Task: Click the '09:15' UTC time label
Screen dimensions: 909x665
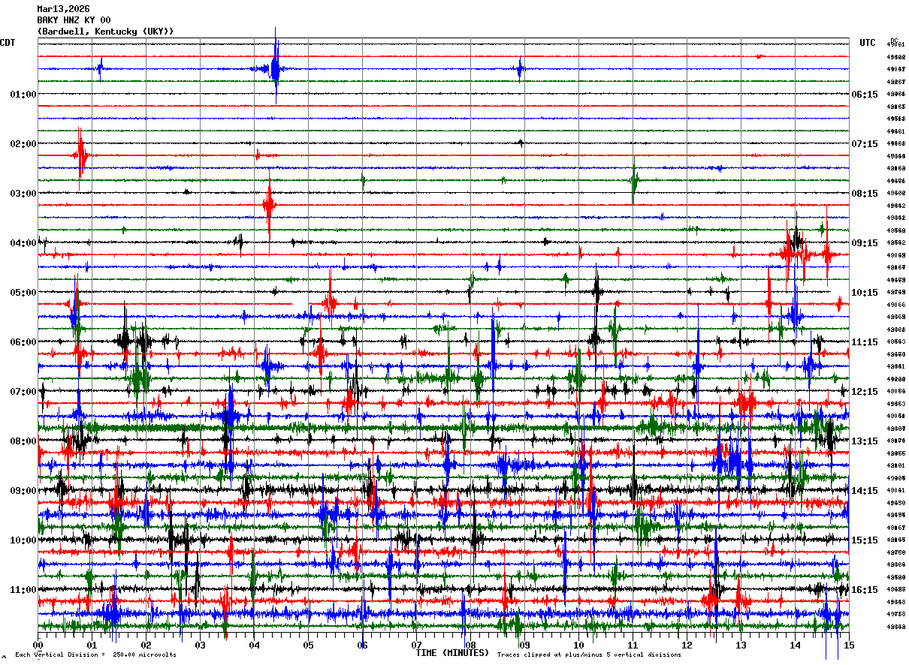Action: coord(865,243)
